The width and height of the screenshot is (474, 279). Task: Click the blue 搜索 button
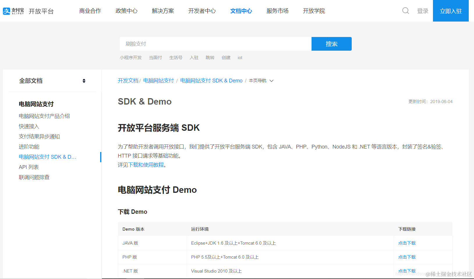click(x=332, y=44)
